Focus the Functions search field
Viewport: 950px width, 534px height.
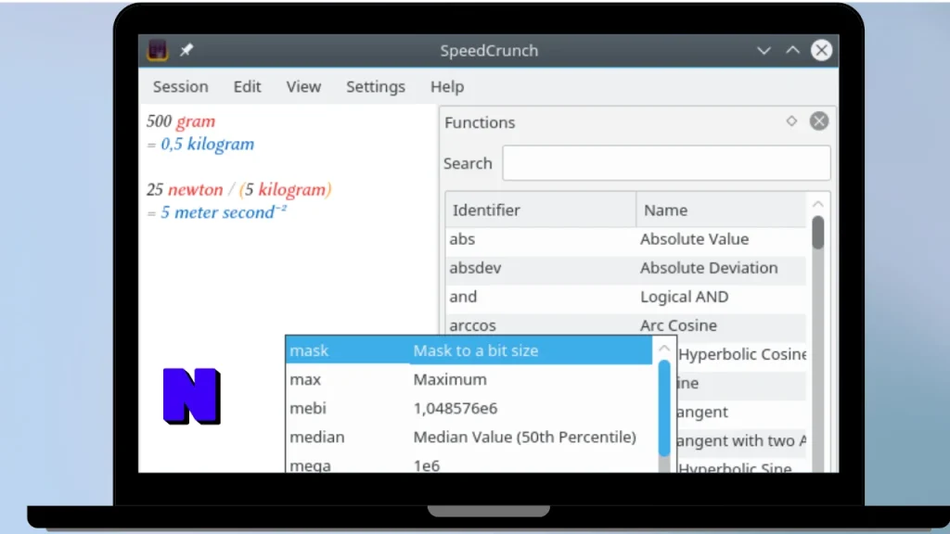coord(666,163)
